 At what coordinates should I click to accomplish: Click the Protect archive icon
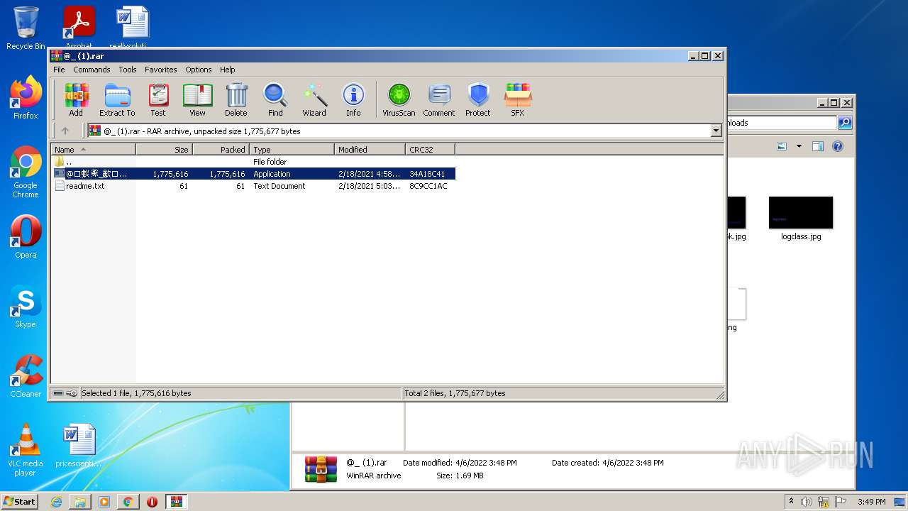tap(478, 99)
